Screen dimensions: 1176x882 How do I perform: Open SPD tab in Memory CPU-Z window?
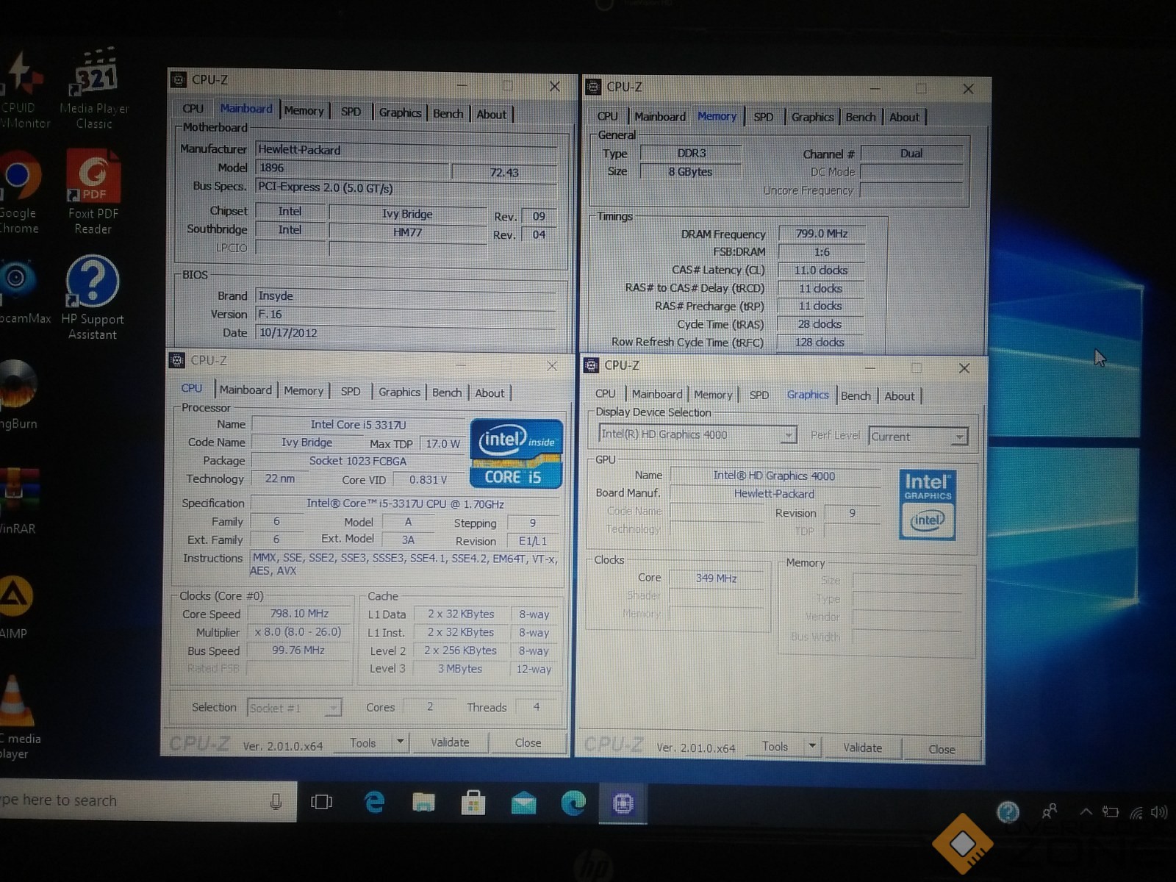coord(763,117)
